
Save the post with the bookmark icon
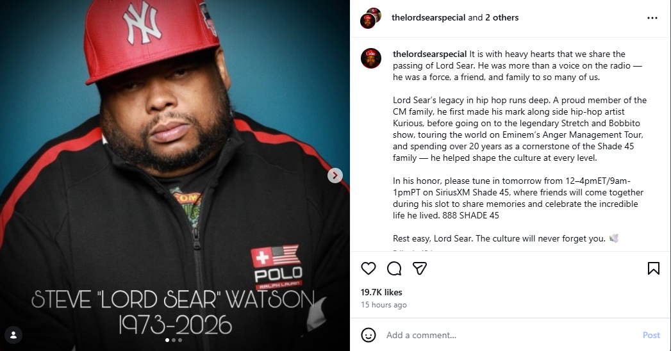(x=654, y=268)
